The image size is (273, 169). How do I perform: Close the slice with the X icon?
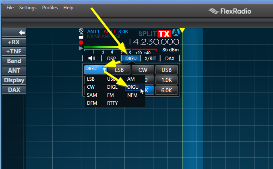coord(81,31)
